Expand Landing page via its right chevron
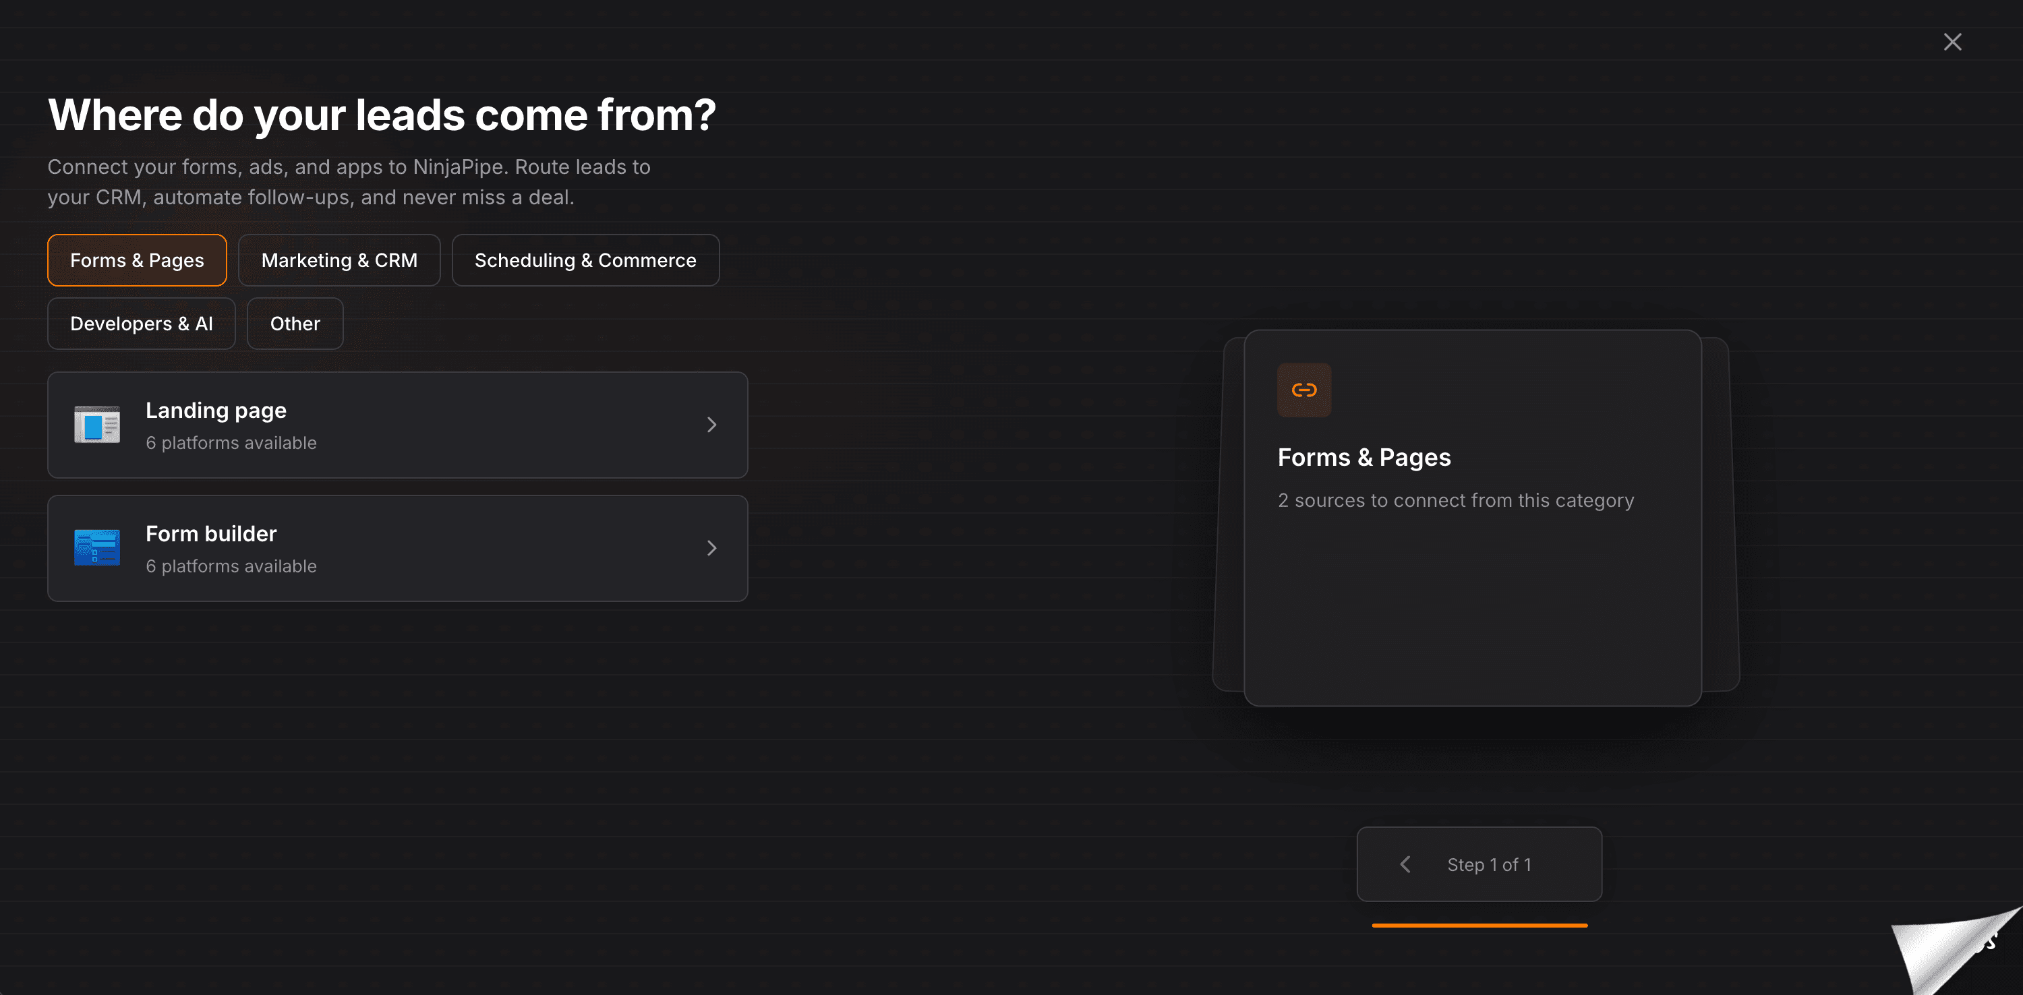 [711, 424]
